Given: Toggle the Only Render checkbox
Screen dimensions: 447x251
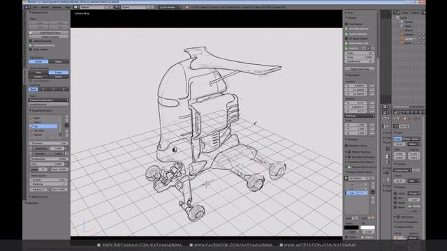Looking at the screenshot, I should pos(346,24).
